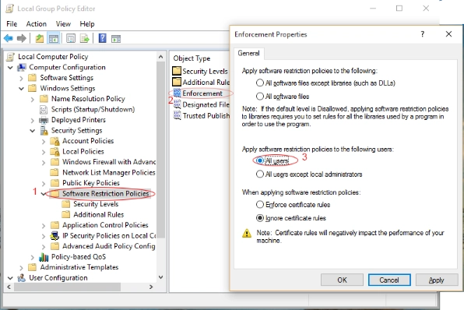This screenshot has height=310, width=464.
Task: Select the All software files radio button
Action: (x=260, y=97)
